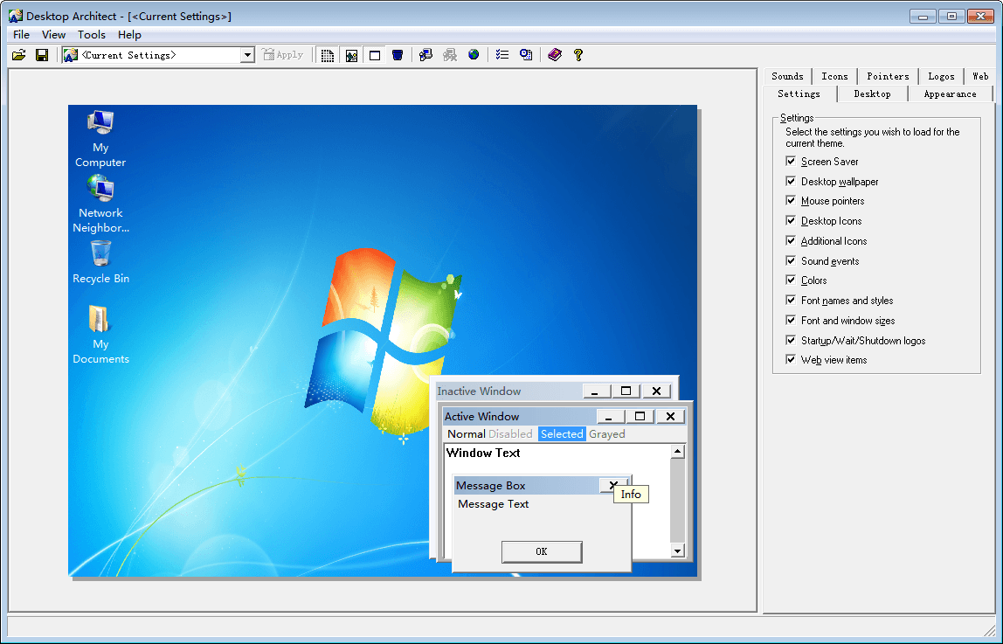The height and width of the screenshot is (644, 1003).
Task: Click the Message Text label
Action: (493, 504)
